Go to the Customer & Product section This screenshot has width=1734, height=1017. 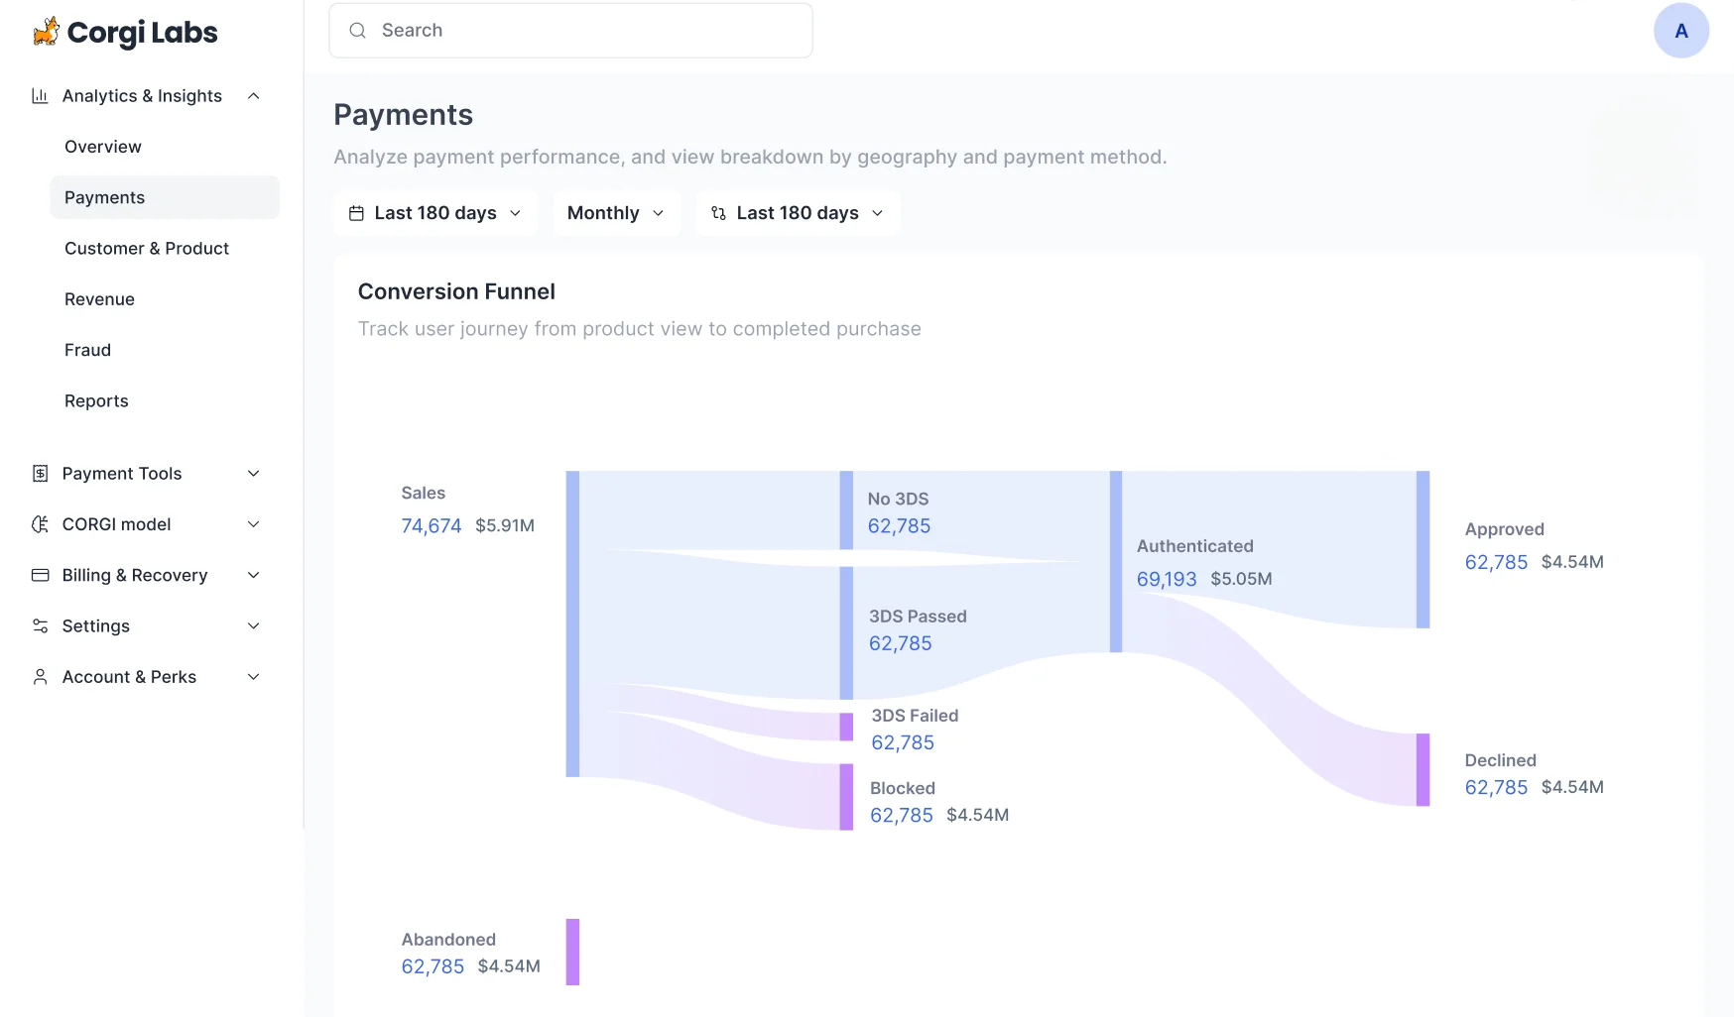[x=146, y=248]
